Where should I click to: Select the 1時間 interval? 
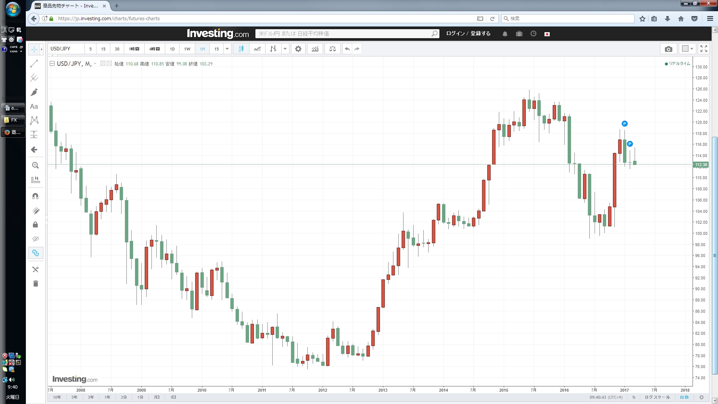[134, 49]
